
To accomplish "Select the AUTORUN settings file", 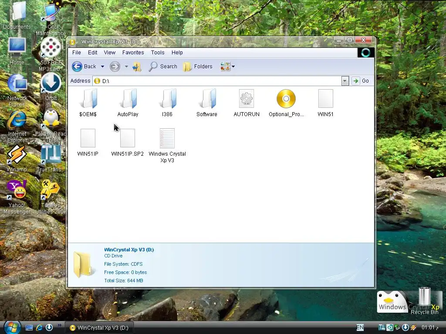I will click(x=247, y=103).
